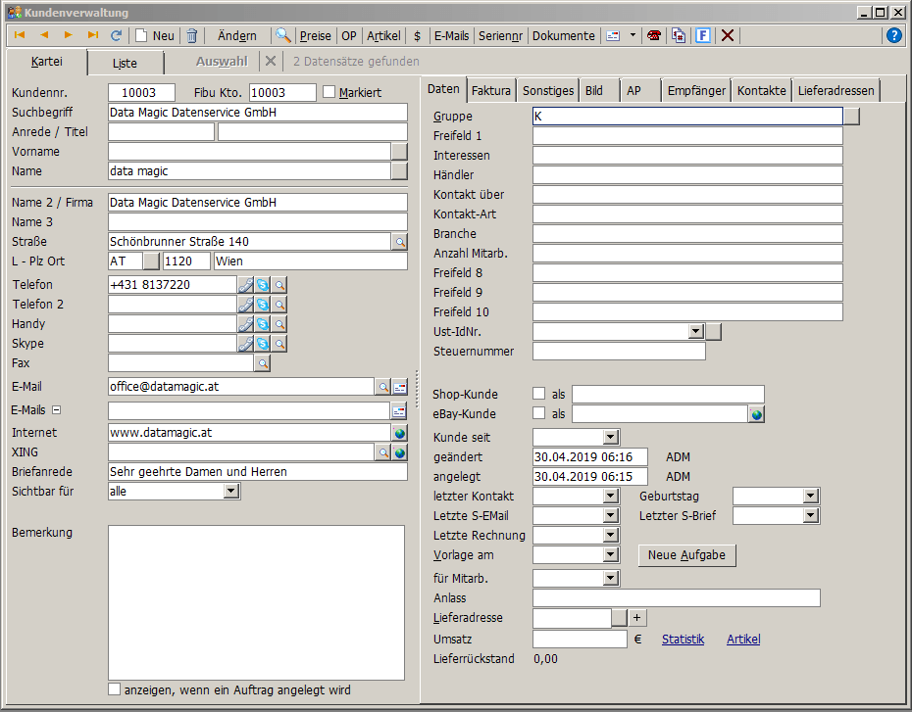Click the Ändern toolbar button
Image resolution: width=912 pixels, height=712 pixels.
tap(237, 36)
